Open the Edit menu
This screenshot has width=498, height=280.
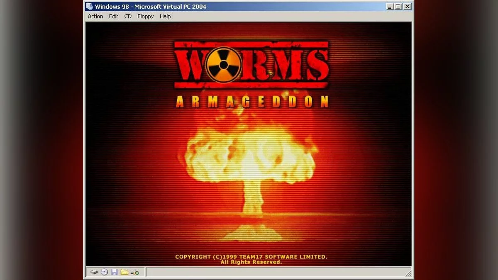tap(113, 16)
